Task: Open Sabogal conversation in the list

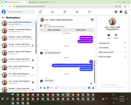Action: click(x=18, y=31)
